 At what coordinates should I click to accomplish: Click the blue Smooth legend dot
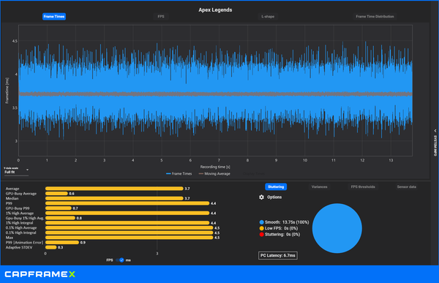[x=261, y=222]
